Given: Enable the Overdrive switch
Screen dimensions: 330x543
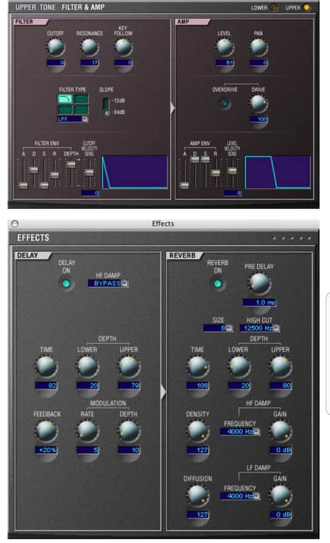Looking at the screenshot, I should tap(225, 104).
